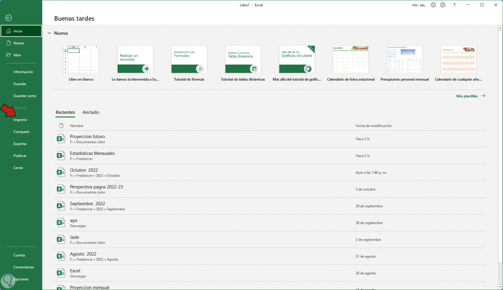503x290 pixels.
Task: Click the scrollbar up arrow
Action: point(500,28)
